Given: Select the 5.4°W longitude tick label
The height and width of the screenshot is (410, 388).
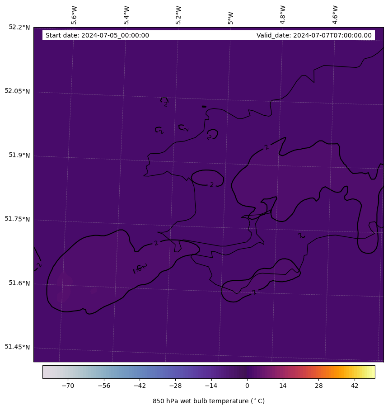Looking at the screenshot, I should 126,15.
